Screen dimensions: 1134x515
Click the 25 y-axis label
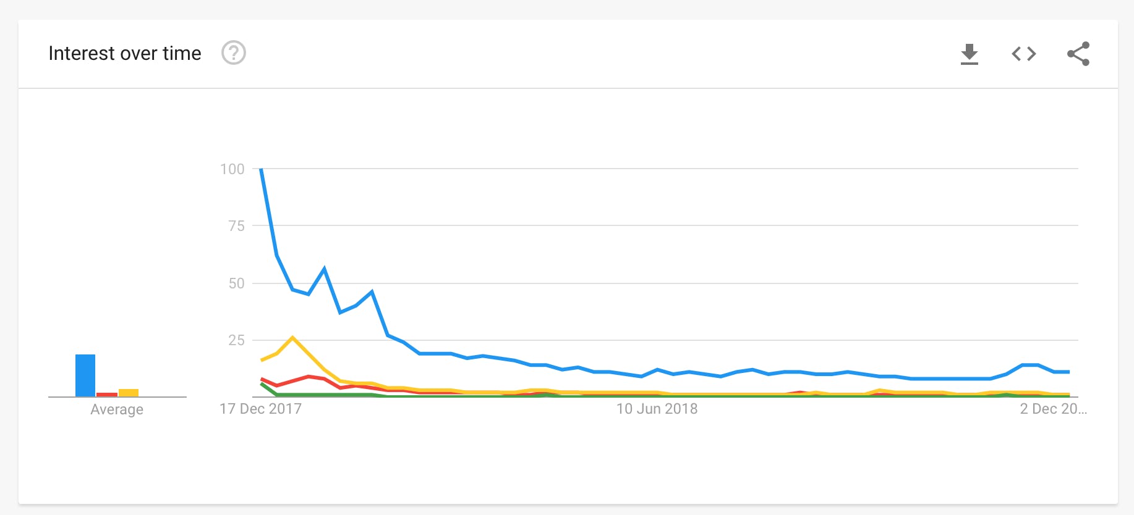236,340
